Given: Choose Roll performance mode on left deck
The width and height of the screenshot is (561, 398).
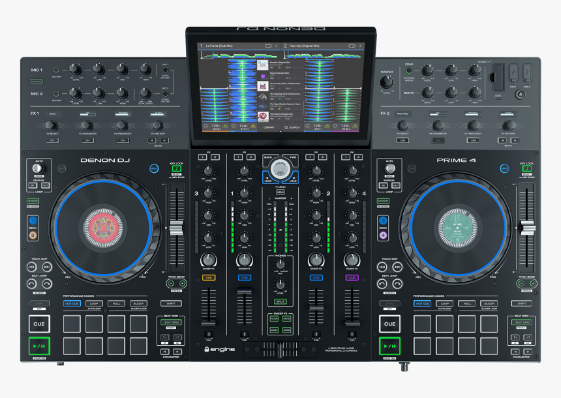Looking at the screenshot, I should 116,303.
